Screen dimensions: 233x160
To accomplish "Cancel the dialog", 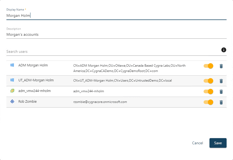I will [x=197, y=143].
